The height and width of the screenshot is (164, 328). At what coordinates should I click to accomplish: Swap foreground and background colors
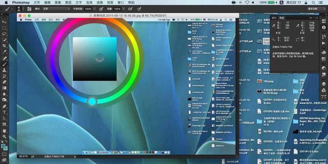[7, 141]
